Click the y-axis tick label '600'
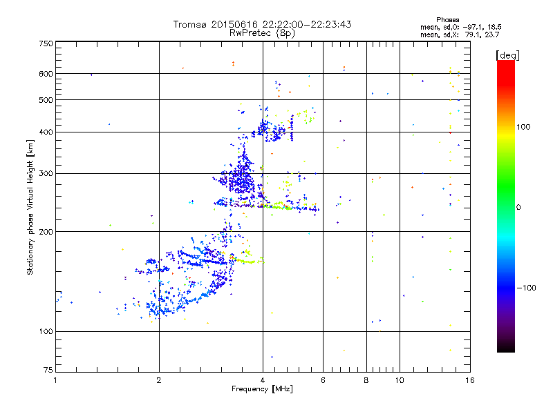 46,74
